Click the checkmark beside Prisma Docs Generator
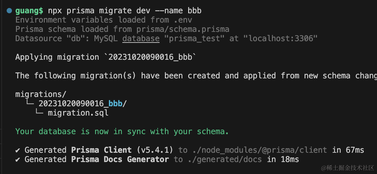377x174 pixels. 18,159
